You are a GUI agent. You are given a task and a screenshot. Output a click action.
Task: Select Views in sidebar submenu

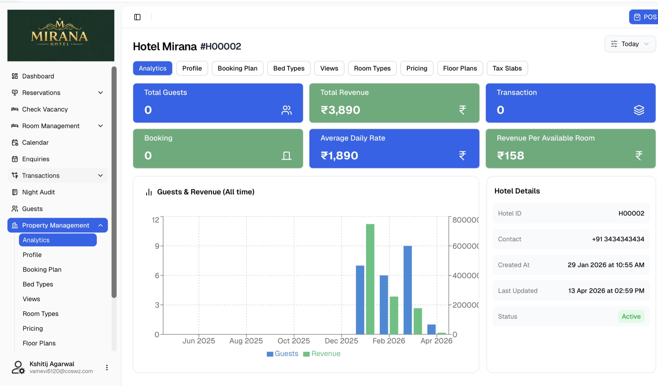pos(58,299)
